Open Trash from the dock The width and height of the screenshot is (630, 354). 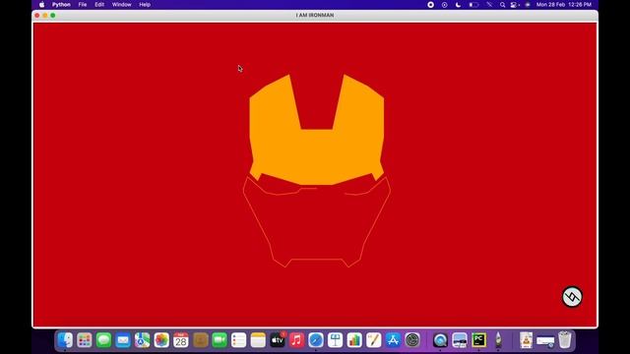564,340
